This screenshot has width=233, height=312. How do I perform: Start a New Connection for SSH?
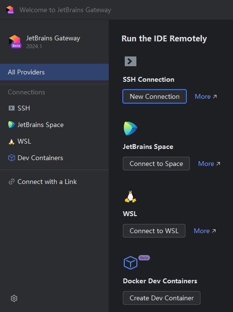click(x=155, y=96)
